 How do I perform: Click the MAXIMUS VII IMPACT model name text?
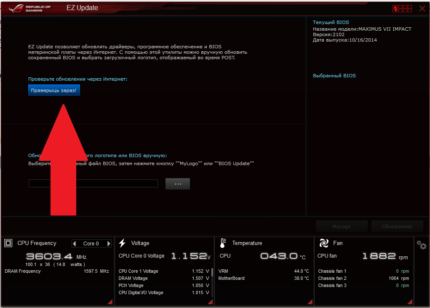tap(385, 29)
